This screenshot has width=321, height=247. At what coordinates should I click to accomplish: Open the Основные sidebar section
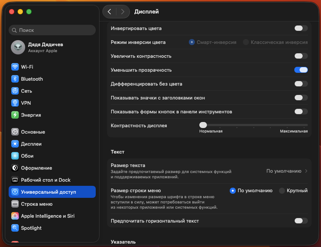(33, 132)
